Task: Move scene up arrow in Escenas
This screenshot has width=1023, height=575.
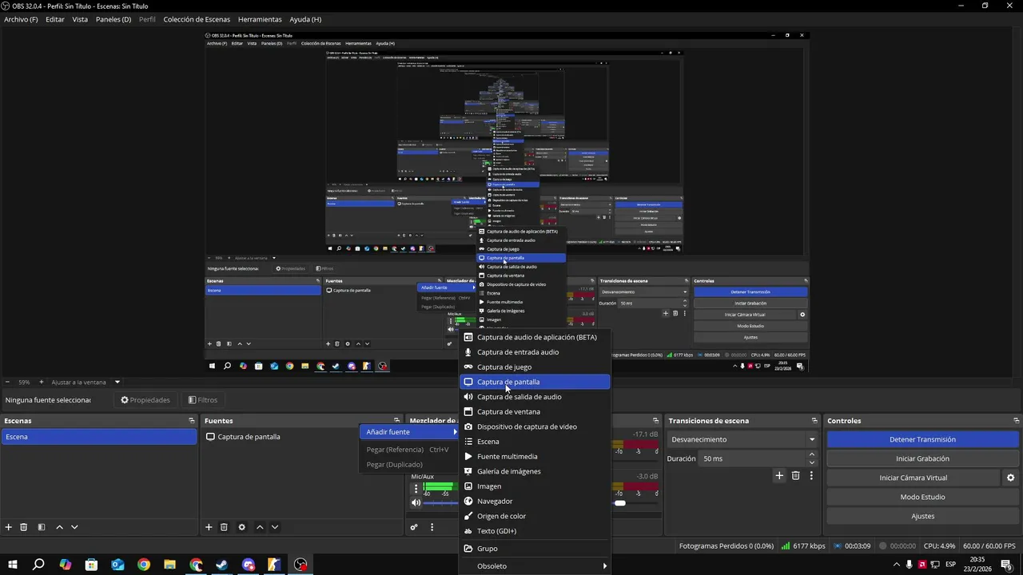Action: [x=59, y=527]
